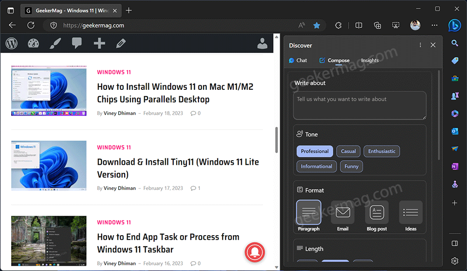Screen dimensions: 467x271
Task: Open the sidebar Search icon
Action: [x=455, y=43]
